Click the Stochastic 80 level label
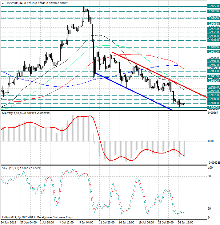The width and height of the screenshot is (220, 225). click(209, 176)
